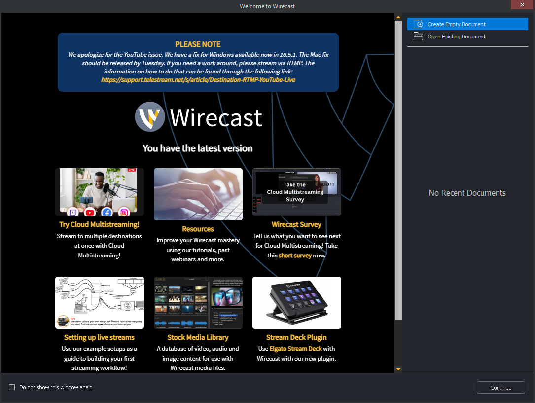Click the Stream Deck Plugin heading
This screenshot has width=535, height=403.
tap(296, 337)
